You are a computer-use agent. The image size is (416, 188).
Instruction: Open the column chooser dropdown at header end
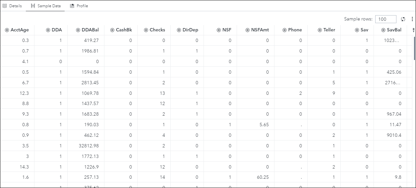[x=413, y=30]
